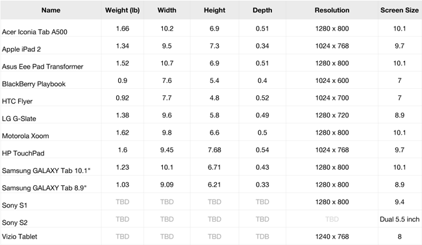Click the Motorola Xoom name cell
Screen dimensions: 422x245
click(x=25, y=136)
